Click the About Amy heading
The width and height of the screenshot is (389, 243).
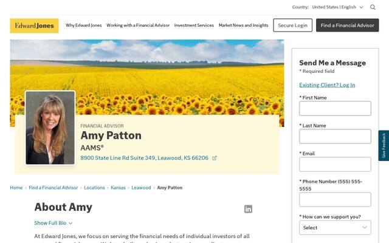pyautogui.click(x=63, y=207)
